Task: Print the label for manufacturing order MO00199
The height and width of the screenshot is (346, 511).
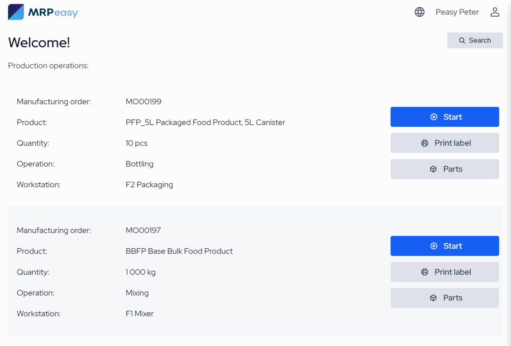Action: click(x=445, y=143)
